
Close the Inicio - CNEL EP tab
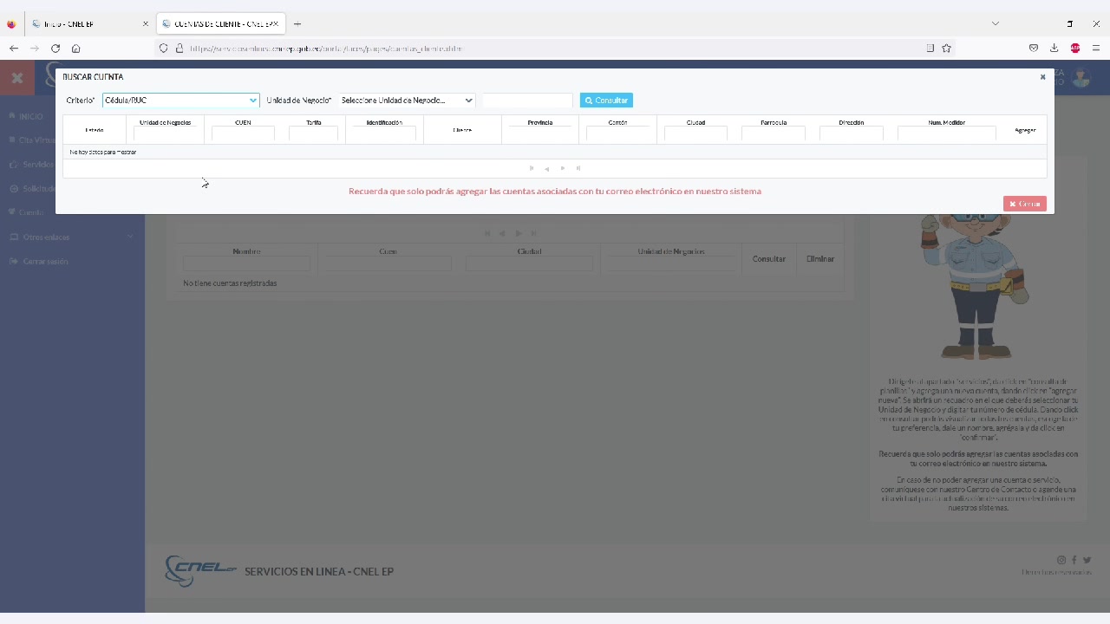[x=145, y=24]
